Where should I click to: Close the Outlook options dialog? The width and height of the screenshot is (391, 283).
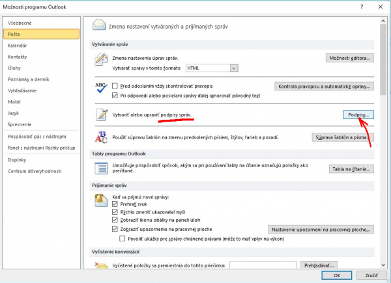(381, 7)
